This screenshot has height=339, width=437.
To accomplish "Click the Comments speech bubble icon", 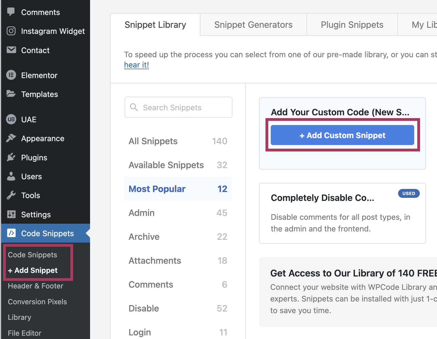I will pos(11,12).
